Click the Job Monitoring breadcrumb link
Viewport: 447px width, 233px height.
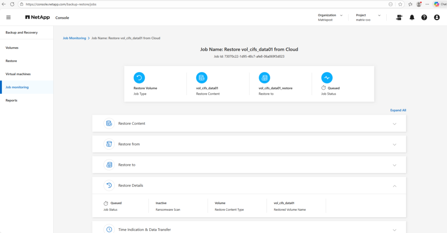click(74, 38)
